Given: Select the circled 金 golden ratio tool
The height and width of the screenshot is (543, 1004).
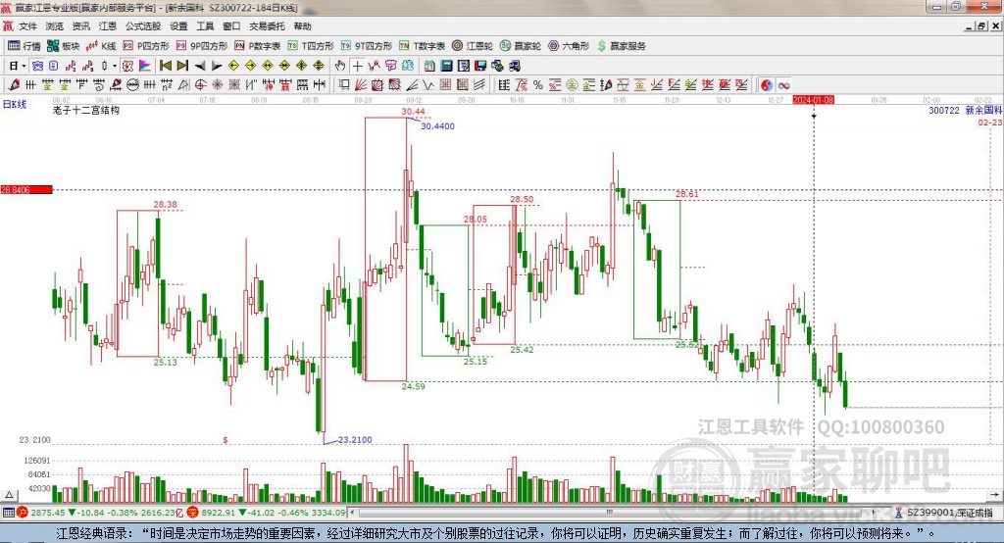Looking at the screenshot, I should tap(572, 84).
